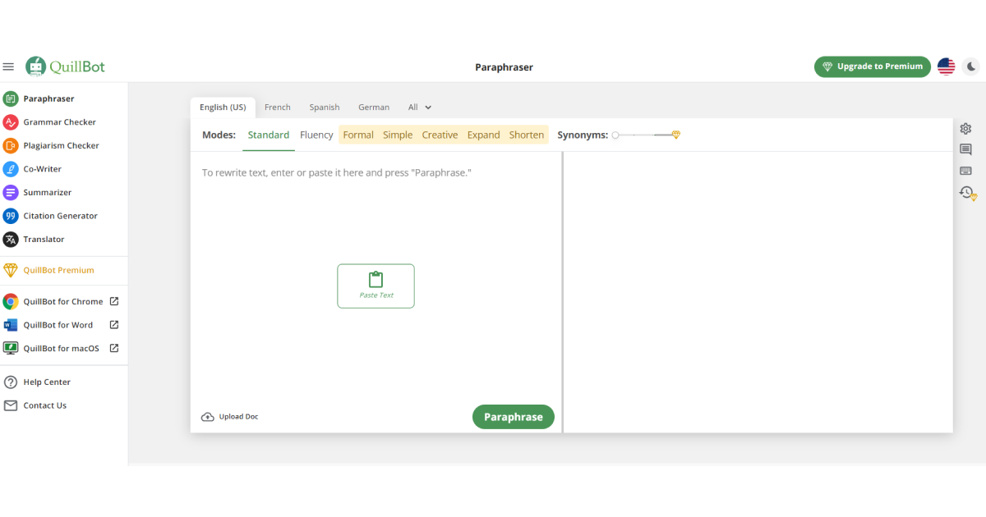The image size is (986, 517).
Task: Click the QuillBot wordmark text
Action: [x=77, y=67]
